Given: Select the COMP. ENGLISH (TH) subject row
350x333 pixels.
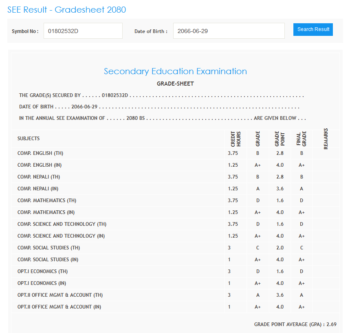Looking at the screenshot, I should click(x=40, y=153).
